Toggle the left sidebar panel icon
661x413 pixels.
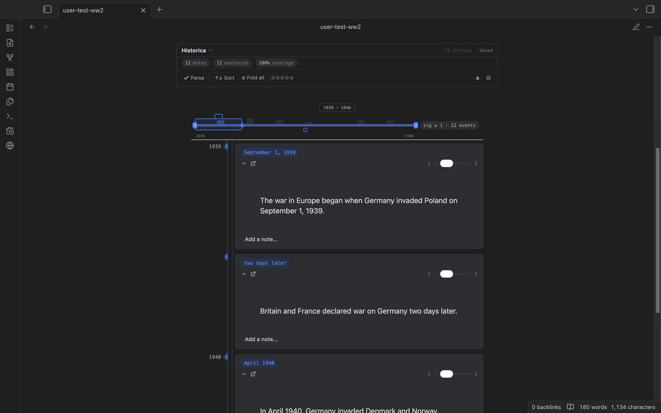pos(47,9)
